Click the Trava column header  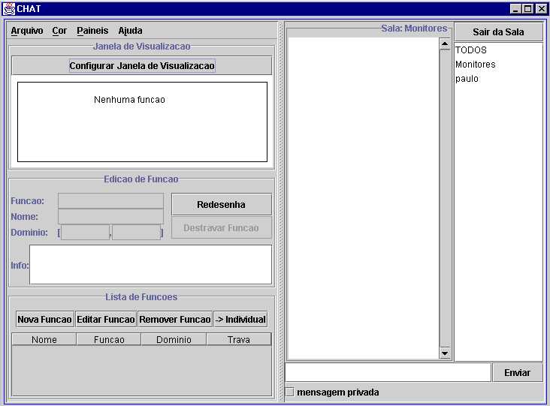click(x=239, y=339)
